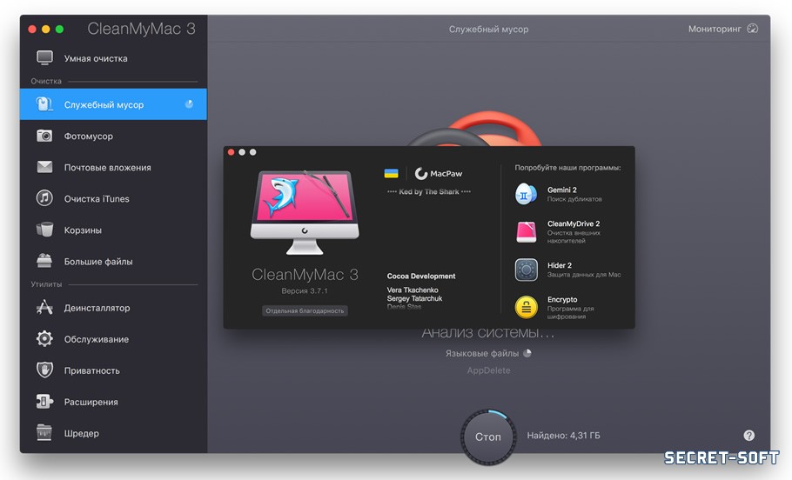
Task: Click the Hider 2 safe icon
Action: point(526,270)
